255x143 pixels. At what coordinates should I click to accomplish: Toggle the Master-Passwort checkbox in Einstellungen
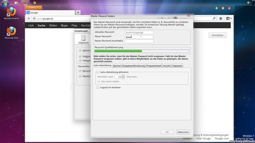coord(80,76)
